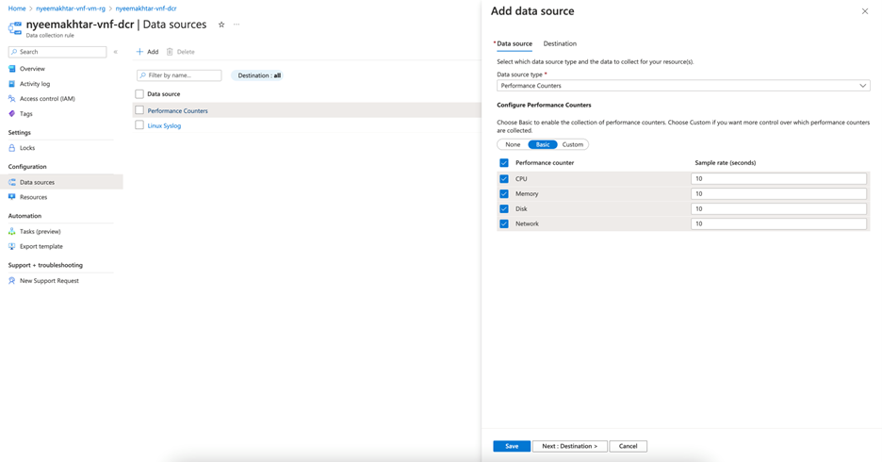Tick the Linux Syslog row checkbox
The height and width of the screenshot is (462, 882).
click(x=139, y=125)
